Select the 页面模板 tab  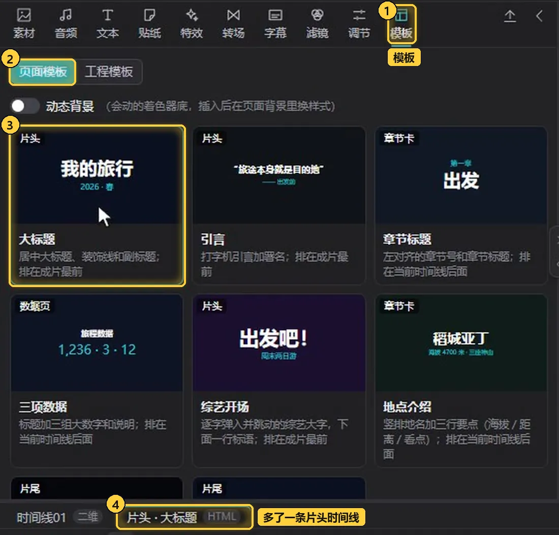pos(43,72)
